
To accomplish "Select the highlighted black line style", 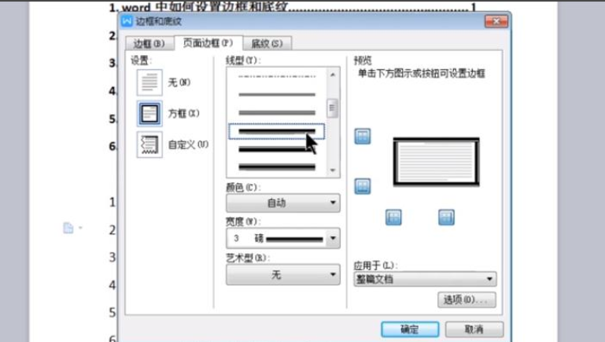I will coord(277,131).
